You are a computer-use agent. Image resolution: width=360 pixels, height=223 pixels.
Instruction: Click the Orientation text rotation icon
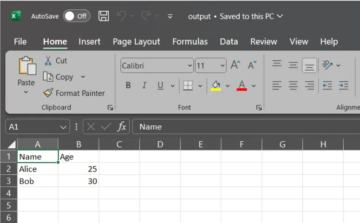[x=327, y=65]
